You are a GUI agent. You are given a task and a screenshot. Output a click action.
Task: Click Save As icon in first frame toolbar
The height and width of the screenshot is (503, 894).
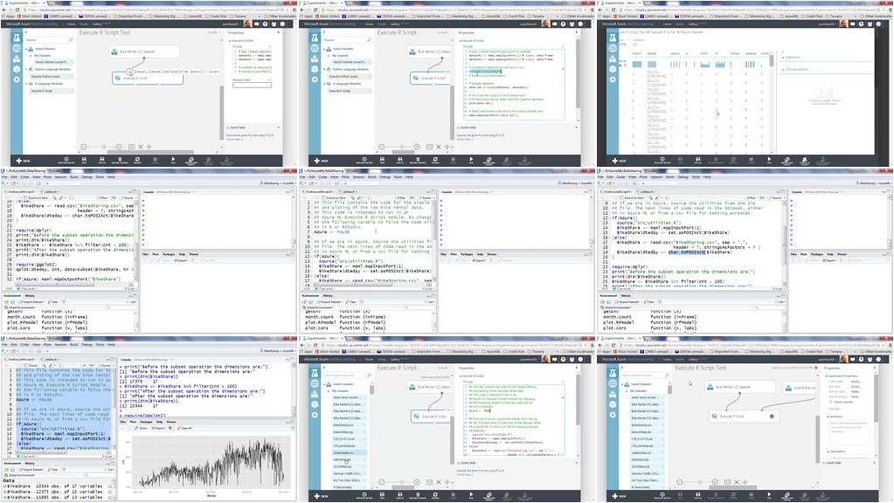102,160
